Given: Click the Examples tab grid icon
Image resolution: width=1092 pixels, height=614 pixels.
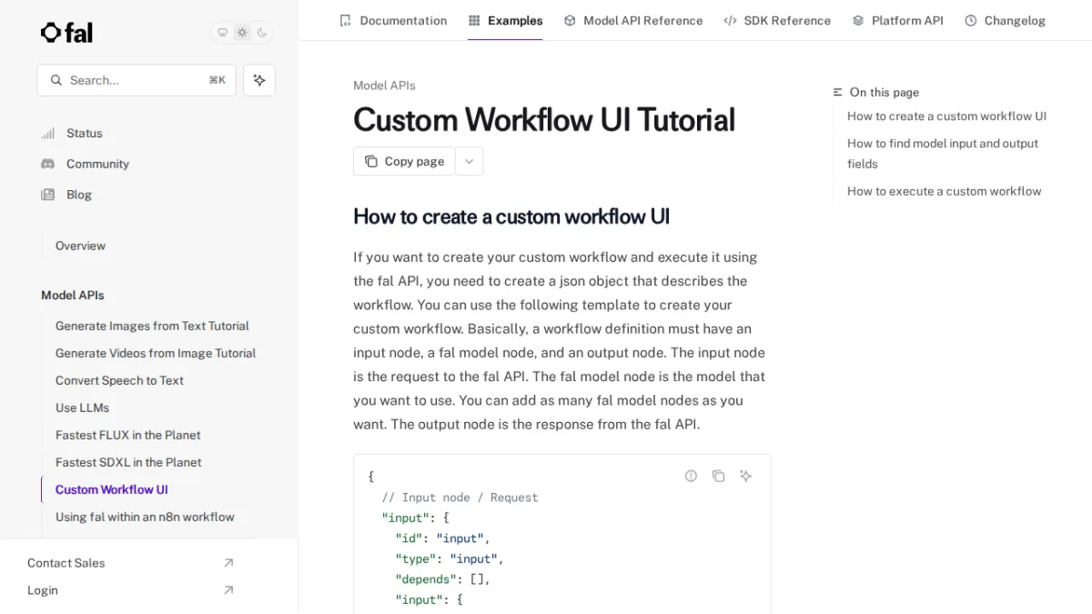Looking at the screenshot, I should [474, 20].
